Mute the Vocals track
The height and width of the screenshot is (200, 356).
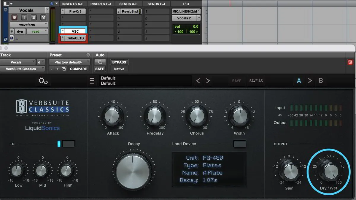click(43, 17)
